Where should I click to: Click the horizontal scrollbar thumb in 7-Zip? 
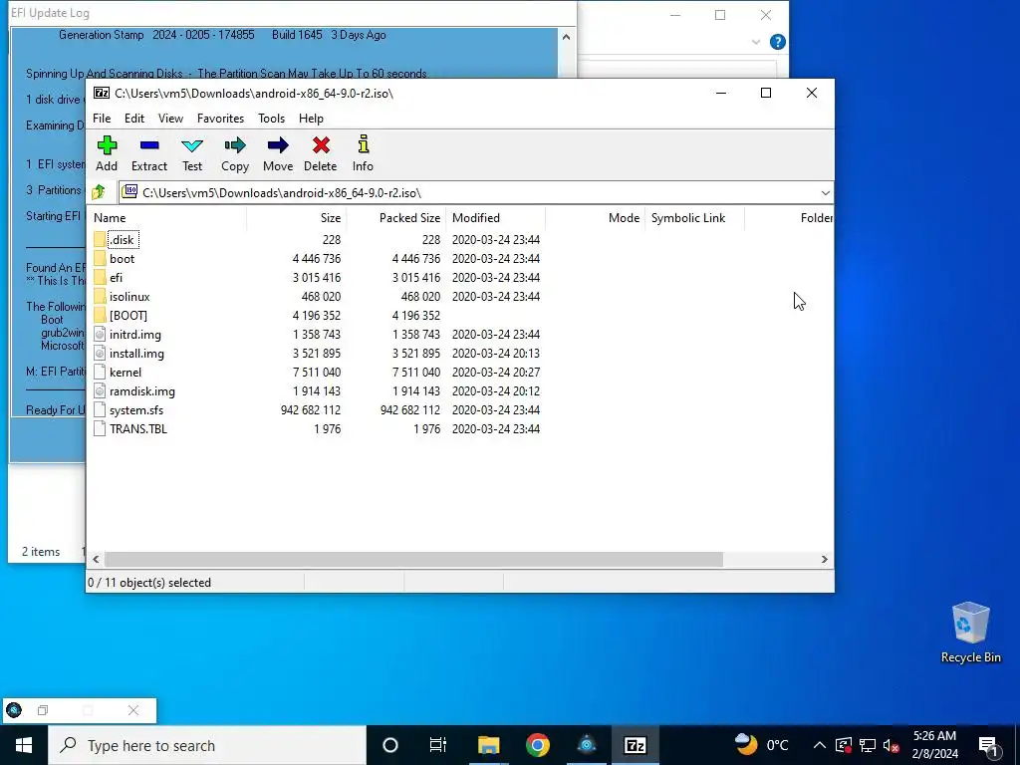(413, 560)
